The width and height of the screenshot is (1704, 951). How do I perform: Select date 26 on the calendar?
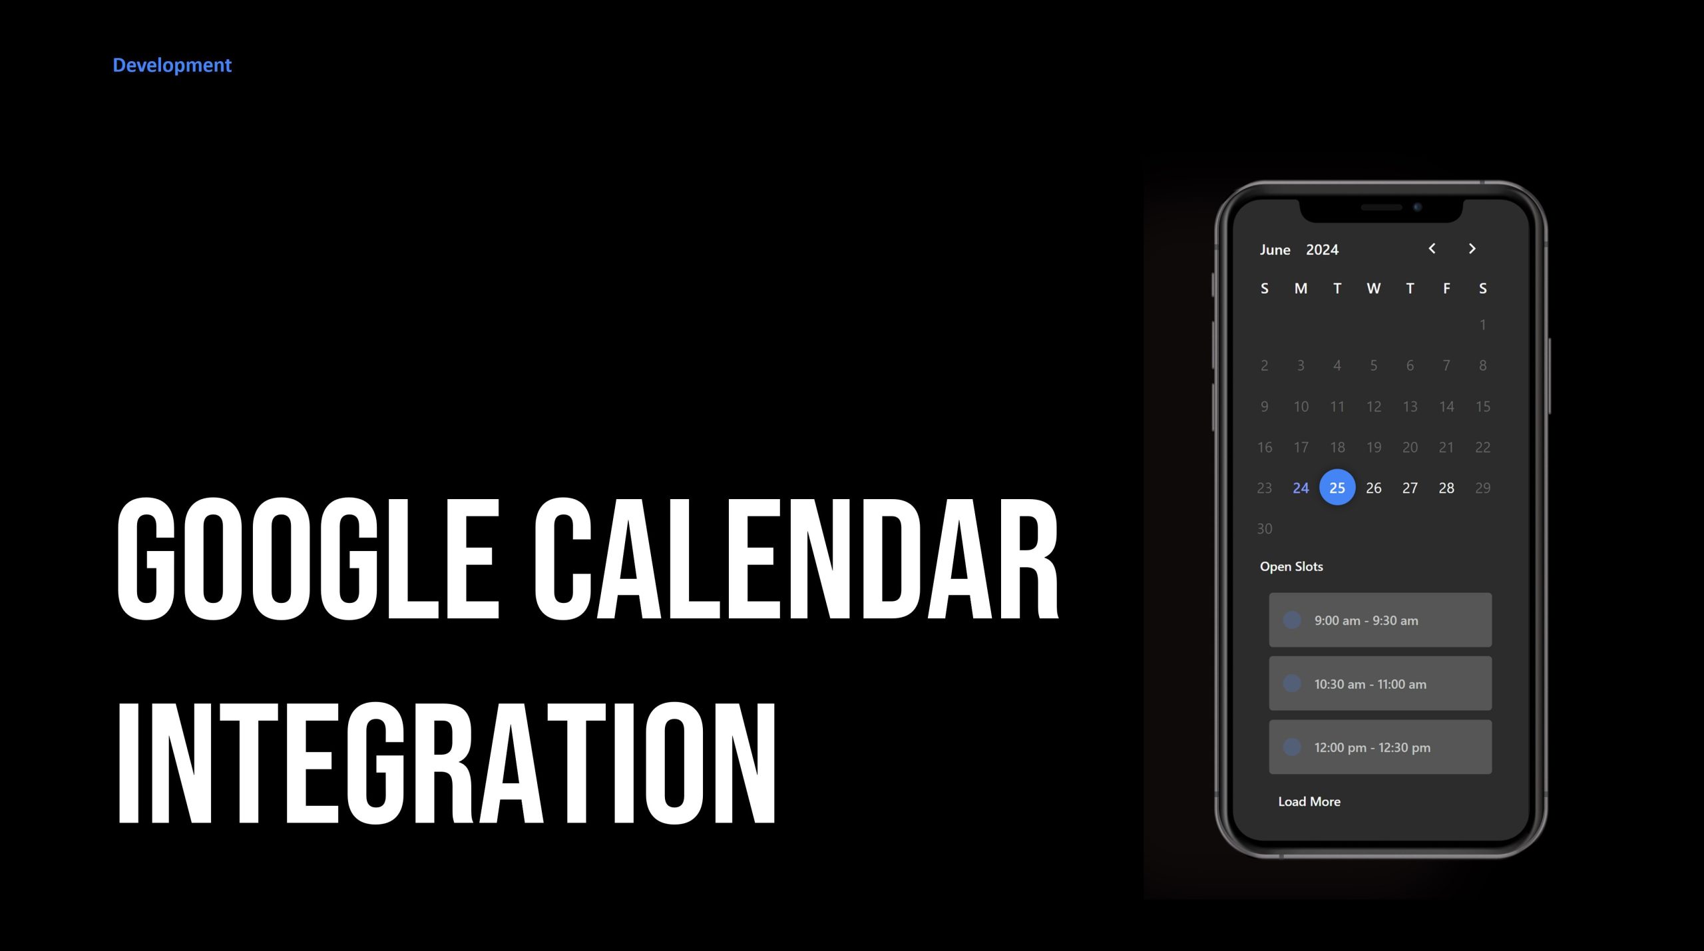pyautogui.click(x=1373, y=486)
